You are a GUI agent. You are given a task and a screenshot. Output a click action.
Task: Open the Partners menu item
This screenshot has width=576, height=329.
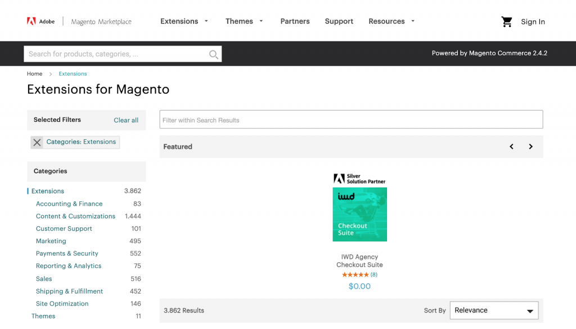tap(295, 21)
